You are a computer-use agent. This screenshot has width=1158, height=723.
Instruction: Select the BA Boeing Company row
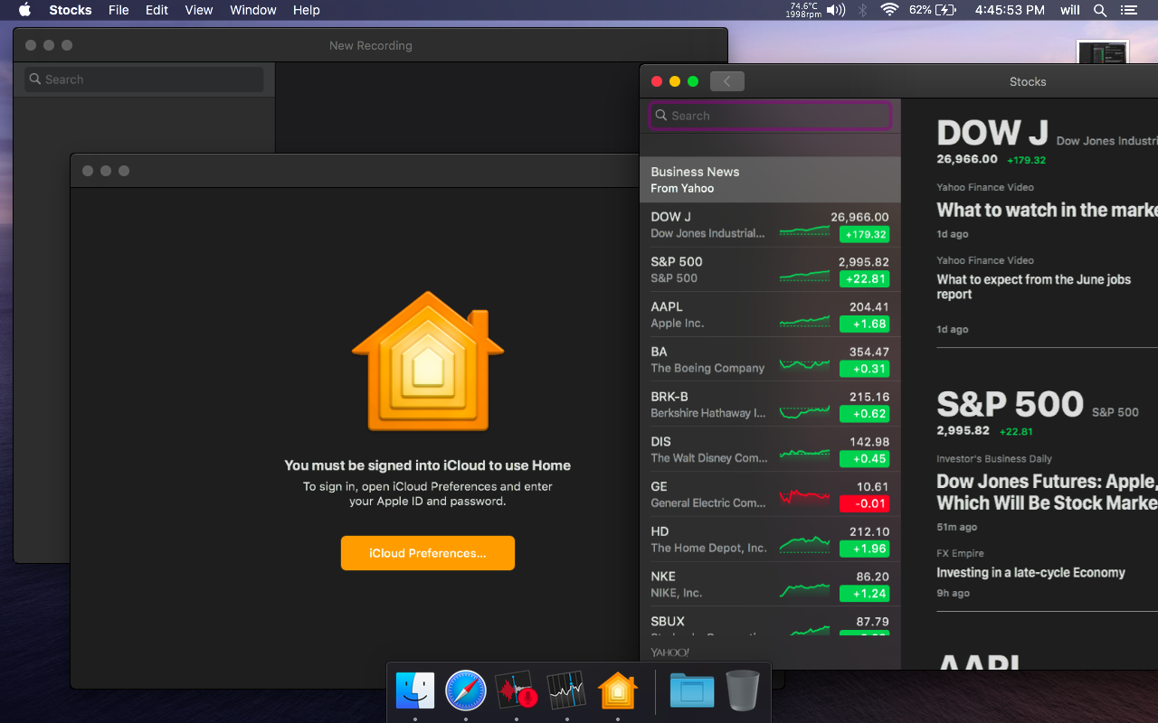(x=771, y=360)
